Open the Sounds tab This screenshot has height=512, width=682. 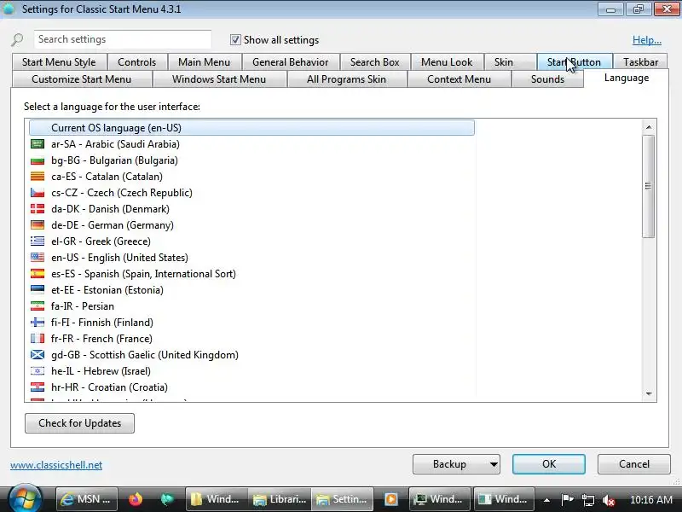click(547, 79)
